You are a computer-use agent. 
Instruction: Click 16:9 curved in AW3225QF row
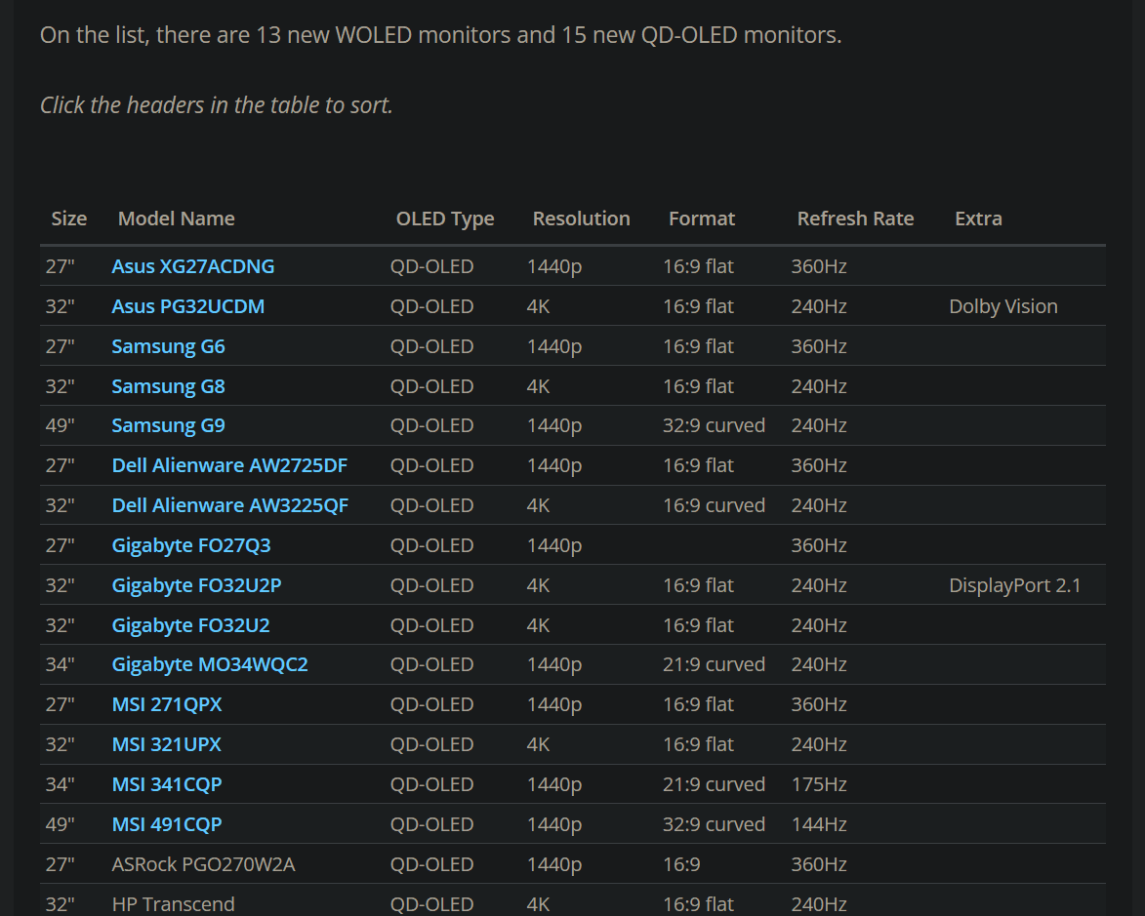coord(714,506)
